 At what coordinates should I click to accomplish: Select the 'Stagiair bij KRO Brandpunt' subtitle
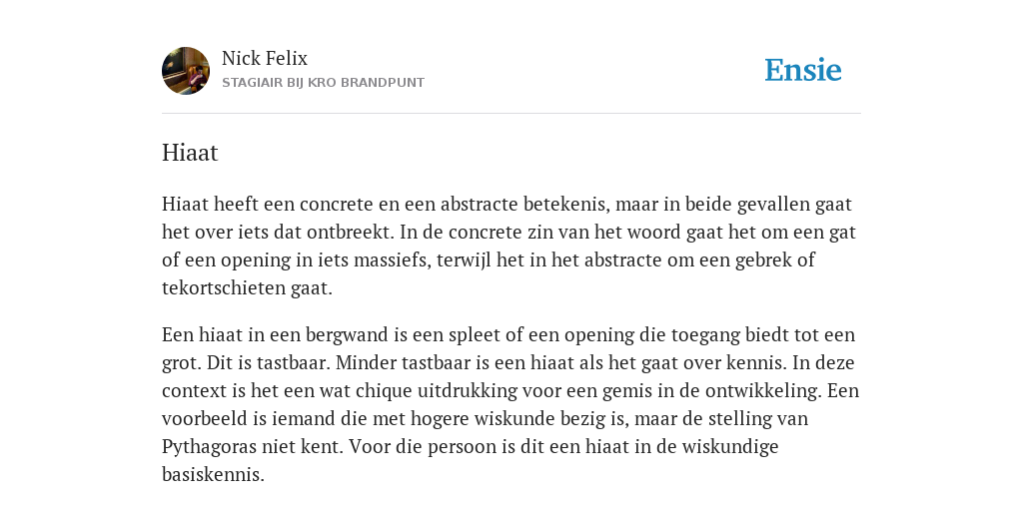coord(323,83)
